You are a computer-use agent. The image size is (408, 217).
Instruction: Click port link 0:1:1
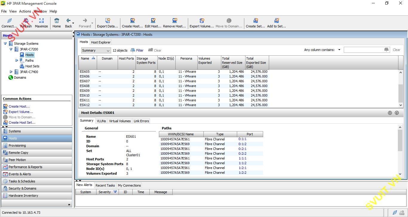242,139
